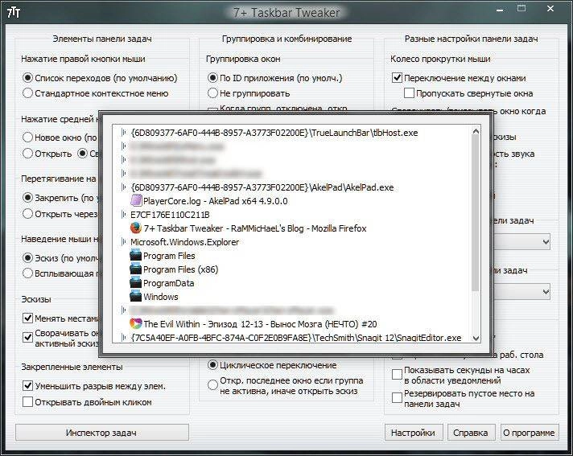
Task: Select Новое окно middle-click radio
Action: click(28, 138)
